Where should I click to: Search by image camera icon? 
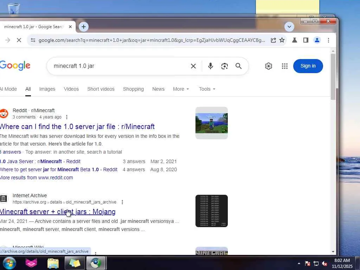[x=225, y=66]
